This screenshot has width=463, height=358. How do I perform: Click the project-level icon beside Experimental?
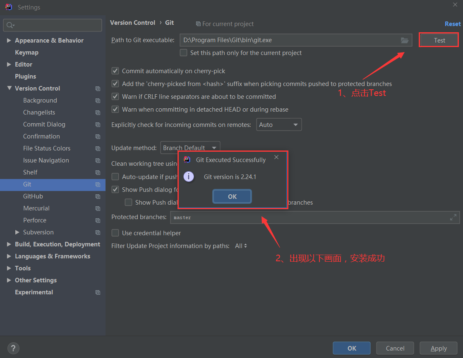point(98,293)
